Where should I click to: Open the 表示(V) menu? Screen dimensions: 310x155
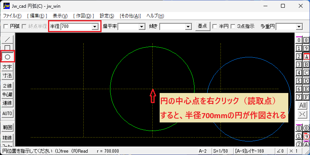60,16
